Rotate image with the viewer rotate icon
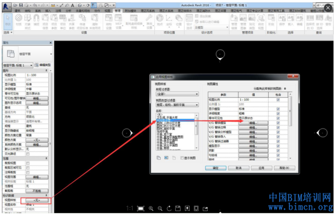The image size is (336, 215). 169,209
